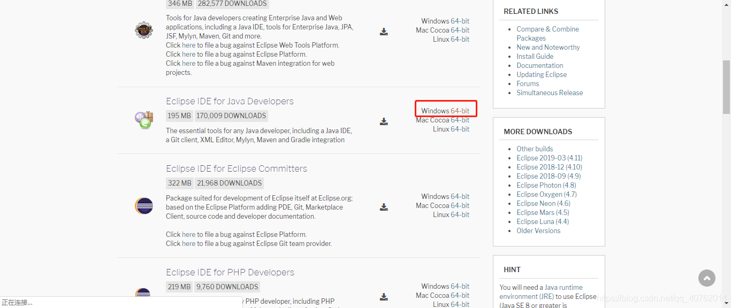Open New and Noteworthy link
Viewport: 731px width, 308px height.
pyautogui.click(x=548, y=47)
